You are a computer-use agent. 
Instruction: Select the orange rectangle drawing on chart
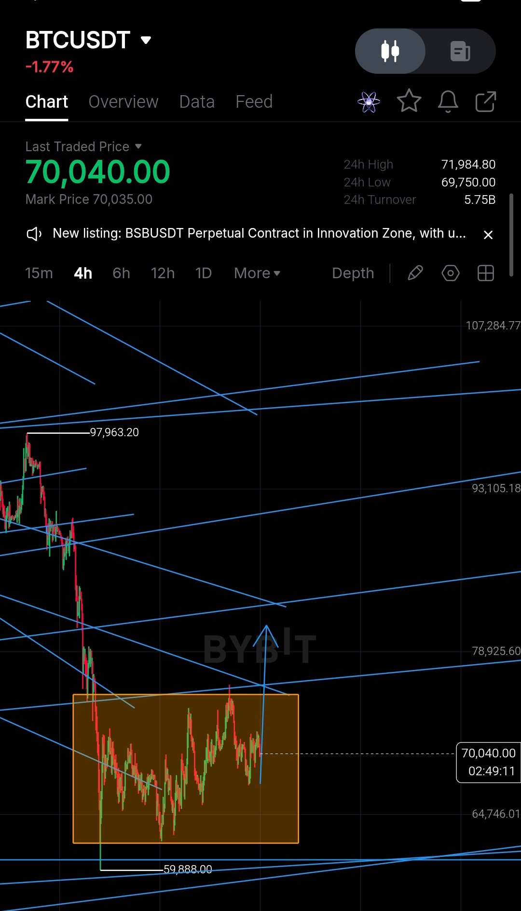click(186, 769)
